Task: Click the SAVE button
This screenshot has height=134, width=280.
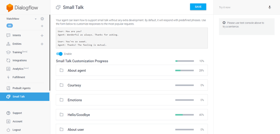Action: coord(198,7)
